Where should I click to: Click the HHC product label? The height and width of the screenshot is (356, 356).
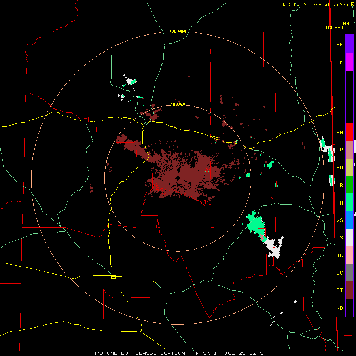[x=348, y=24]
